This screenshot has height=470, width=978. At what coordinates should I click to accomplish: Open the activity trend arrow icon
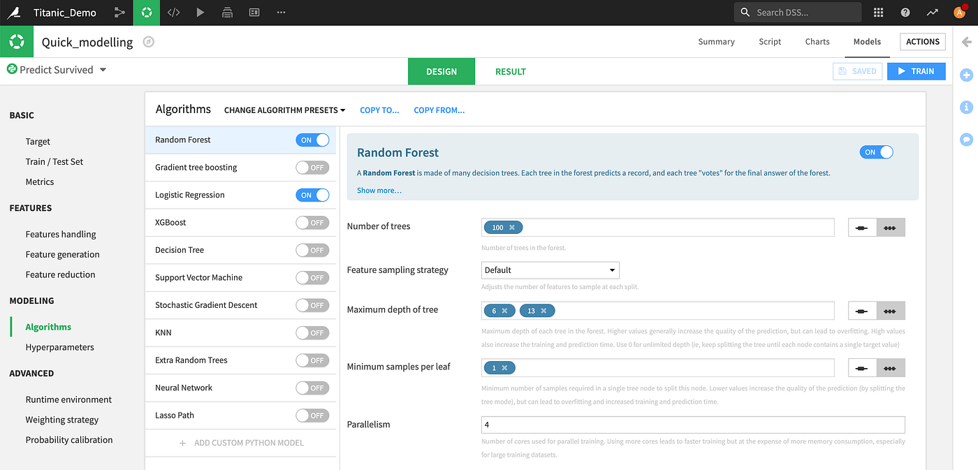click(x=932, y=13)
